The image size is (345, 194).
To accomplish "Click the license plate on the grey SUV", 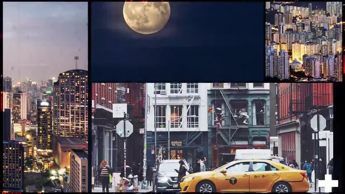I will (175, 186).
